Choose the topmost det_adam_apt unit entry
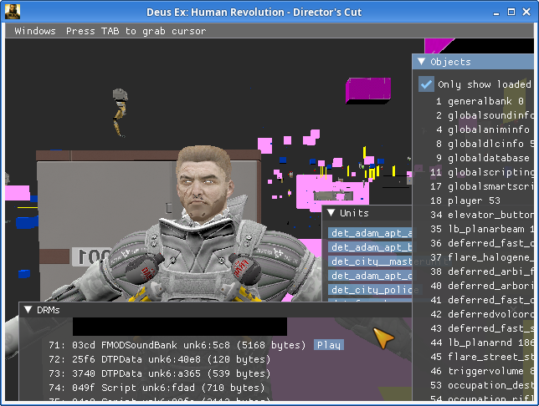The width and height of the screenshot is (539, 406). (x=370, y=233)
